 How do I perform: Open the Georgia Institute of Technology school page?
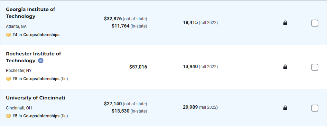point(30,13)
